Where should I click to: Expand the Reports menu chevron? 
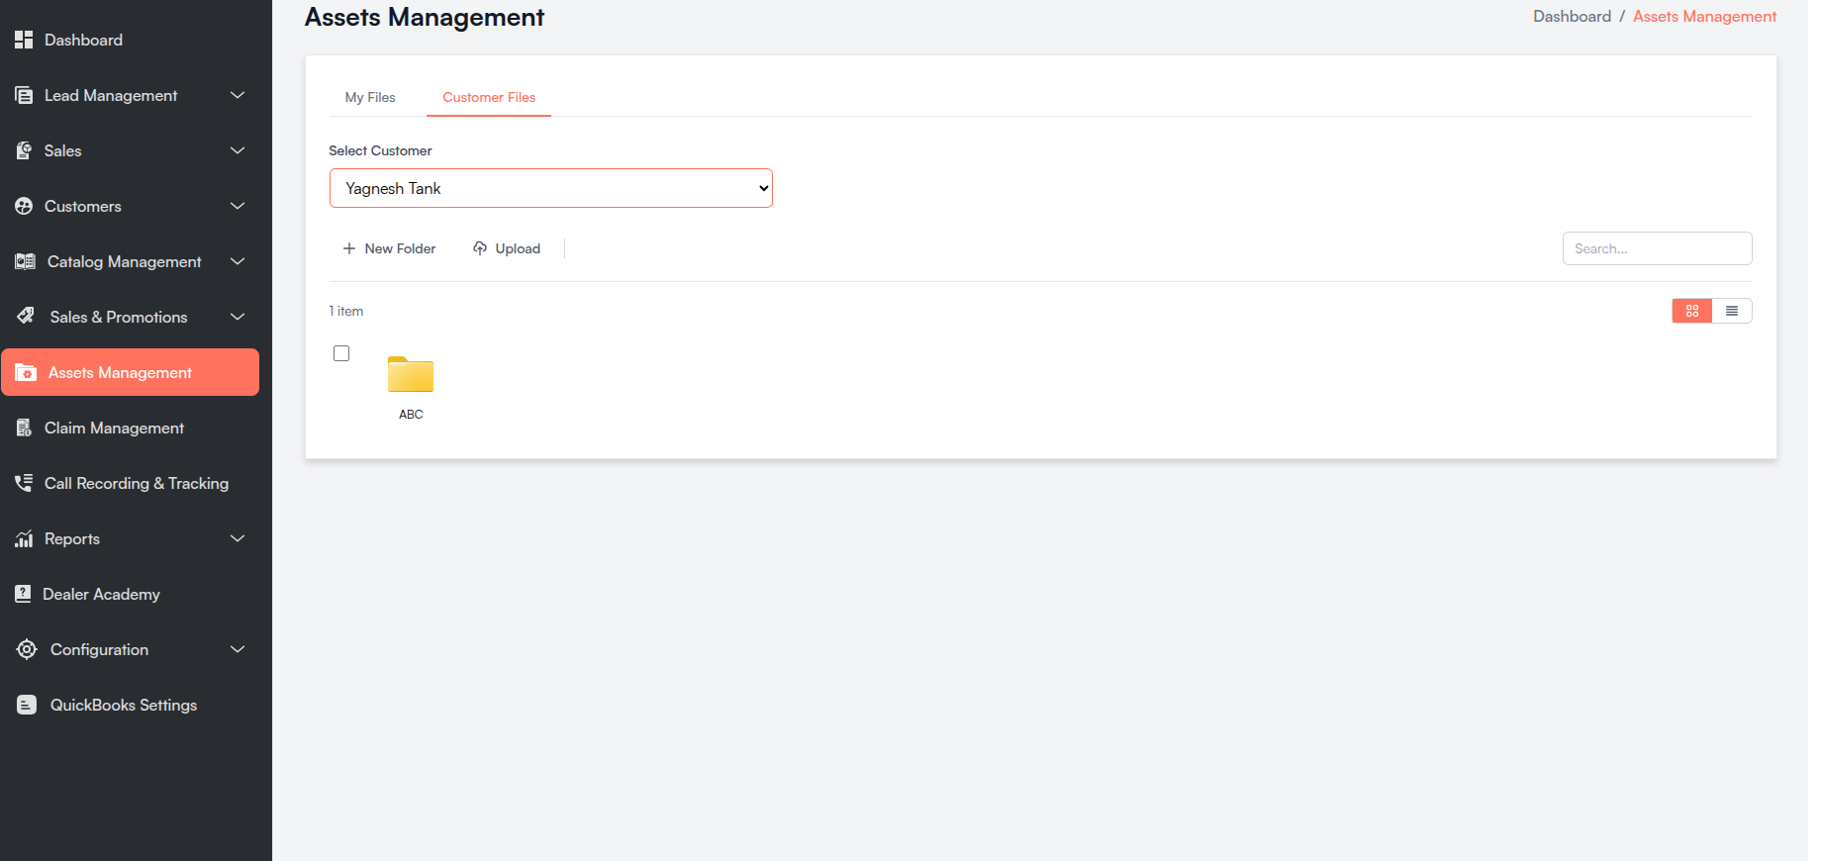[x=238, y=538]
